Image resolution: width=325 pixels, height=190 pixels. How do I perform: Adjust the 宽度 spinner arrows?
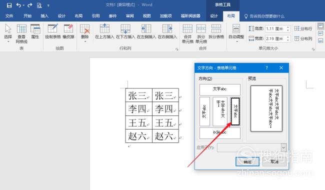coord(288,38)
